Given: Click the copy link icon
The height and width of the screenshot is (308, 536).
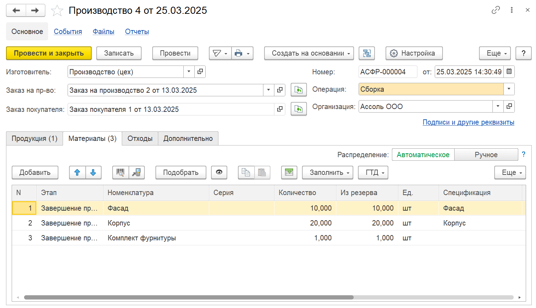Looking at the screenshot, I should click(x=496, y=10).
